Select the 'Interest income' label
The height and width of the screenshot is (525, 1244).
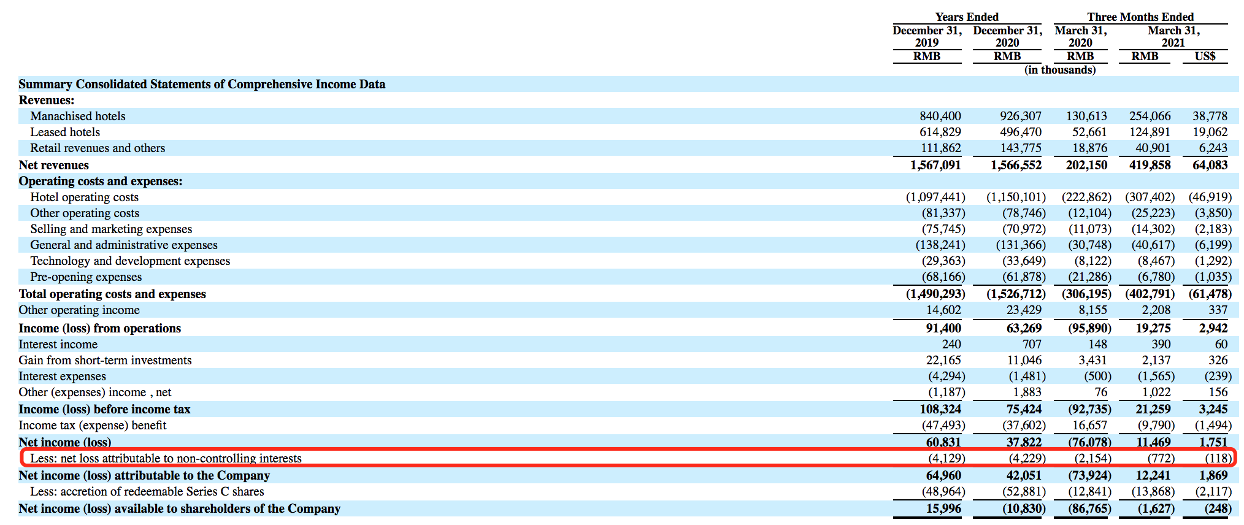pos(58,344)
